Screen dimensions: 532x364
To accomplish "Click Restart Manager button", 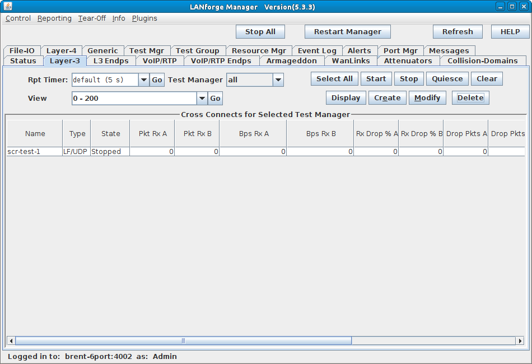I will [x=347, y=31].
